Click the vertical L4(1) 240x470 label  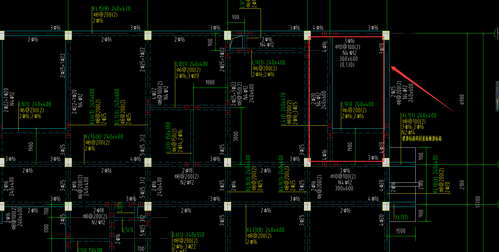[x=283, y=109]
